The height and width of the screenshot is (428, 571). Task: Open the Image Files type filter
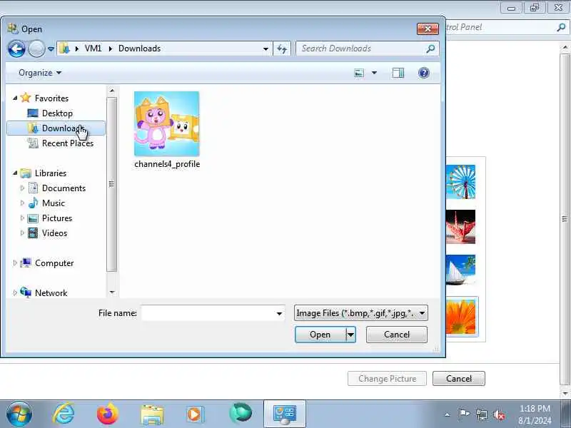(x=361, y=313)
